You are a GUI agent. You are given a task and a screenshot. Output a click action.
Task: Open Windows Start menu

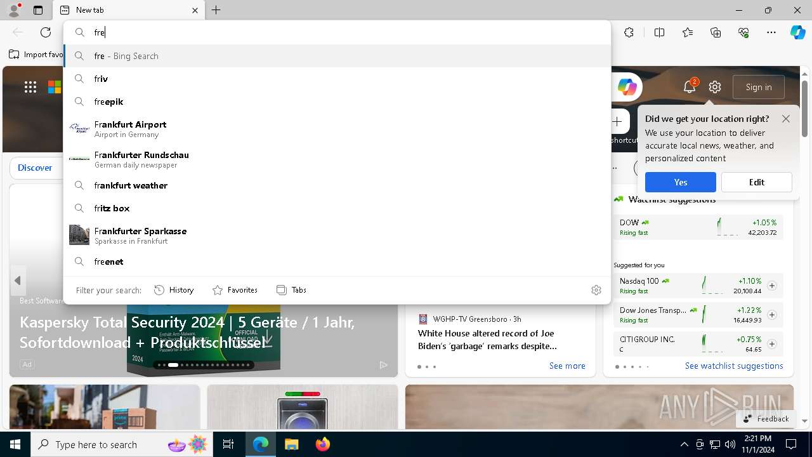[15, 444]
